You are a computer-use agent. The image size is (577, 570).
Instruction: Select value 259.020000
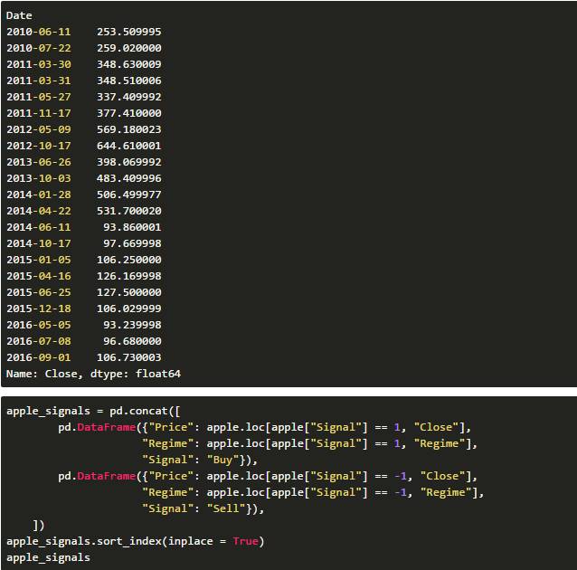pos(128,48)
